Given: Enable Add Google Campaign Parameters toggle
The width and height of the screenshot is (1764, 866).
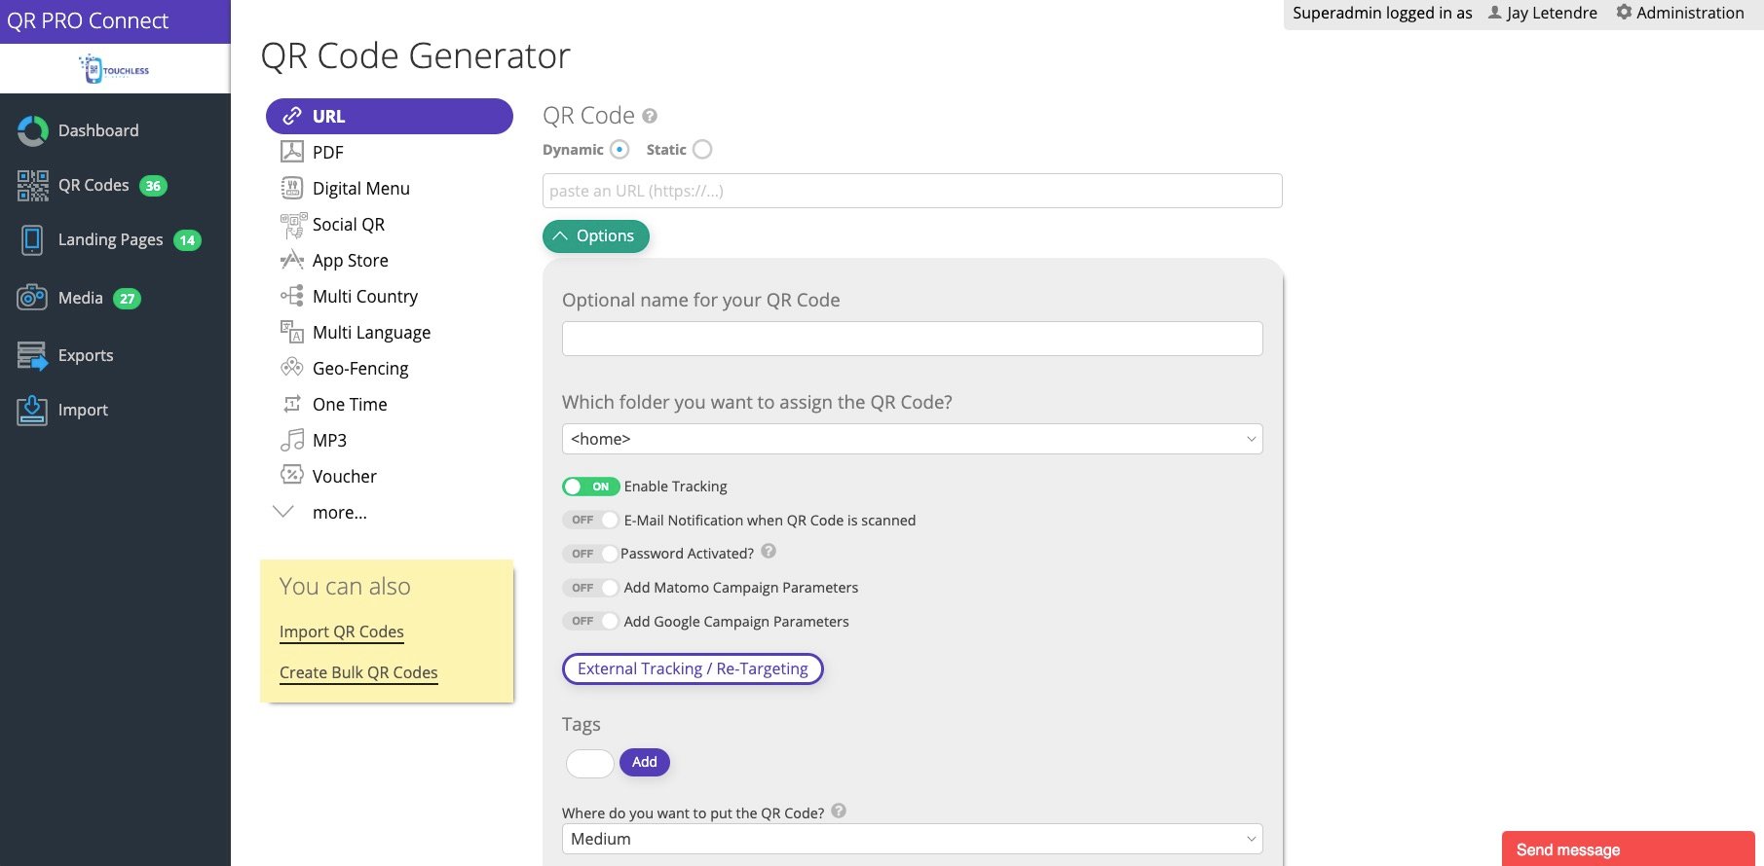Looking at the screenshot, I should tap(590, 621).
